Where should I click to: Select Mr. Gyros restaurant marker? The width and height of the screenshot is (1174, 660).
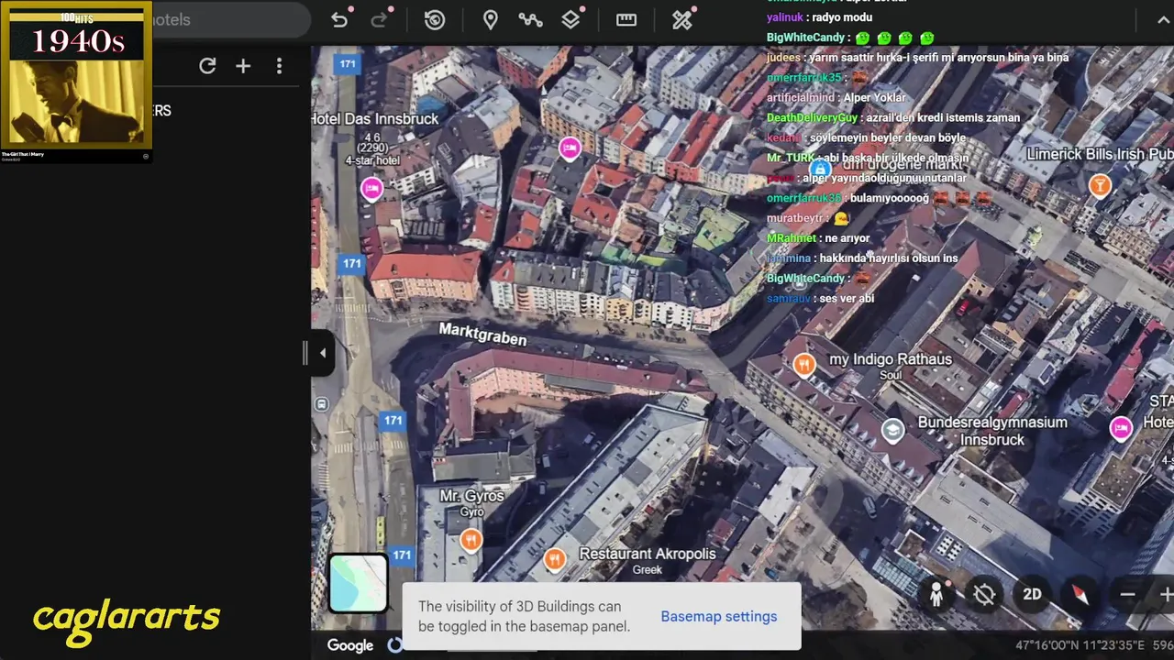click(x=471, y=540)
